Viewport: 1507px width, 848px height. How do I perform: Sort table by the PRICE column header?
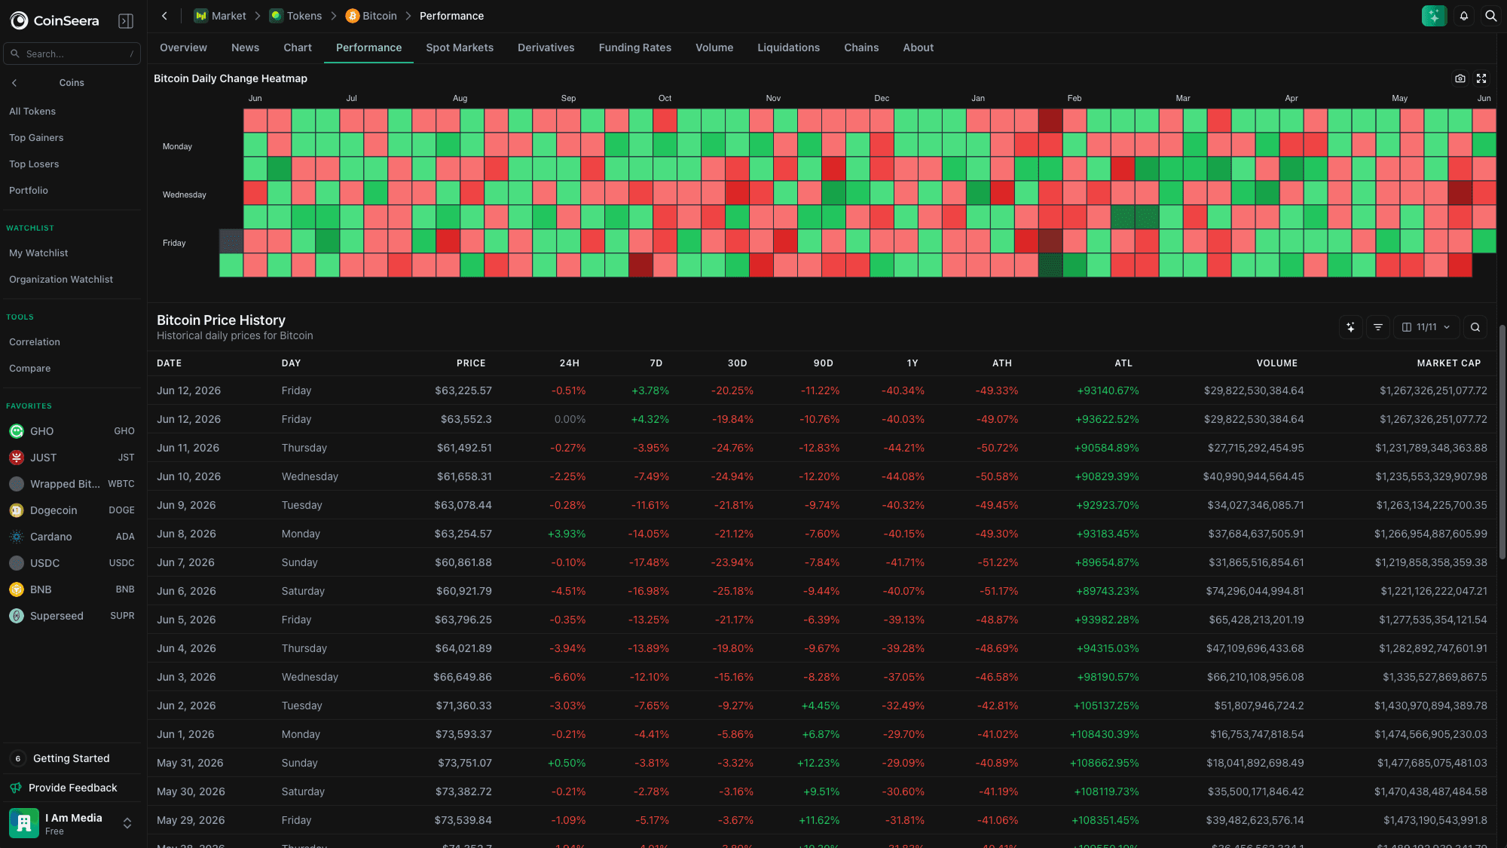tap(471, 363)
